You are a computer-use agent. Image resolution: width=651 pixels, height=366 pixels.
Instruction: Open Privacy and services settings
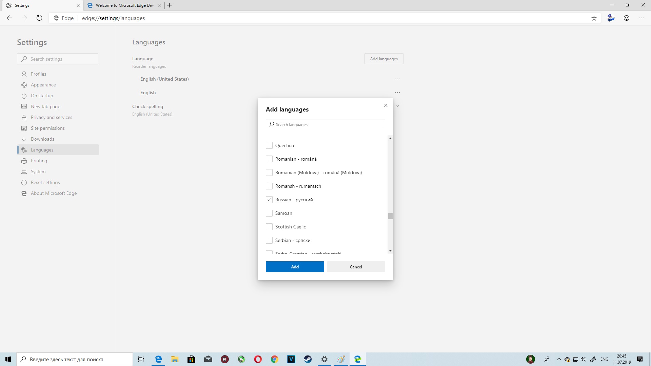[x=58, y=117]
